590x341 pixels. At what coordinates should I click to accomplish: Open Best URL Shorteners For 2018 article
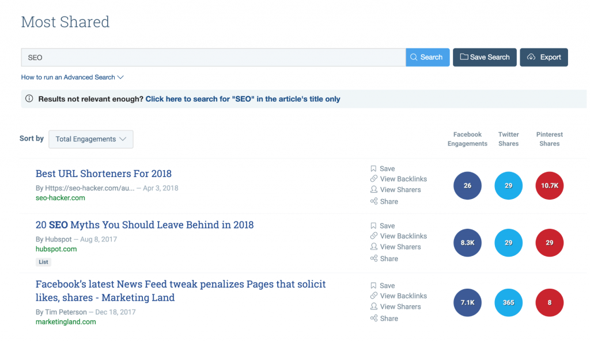pyautogui.click(x=104, y=174)
